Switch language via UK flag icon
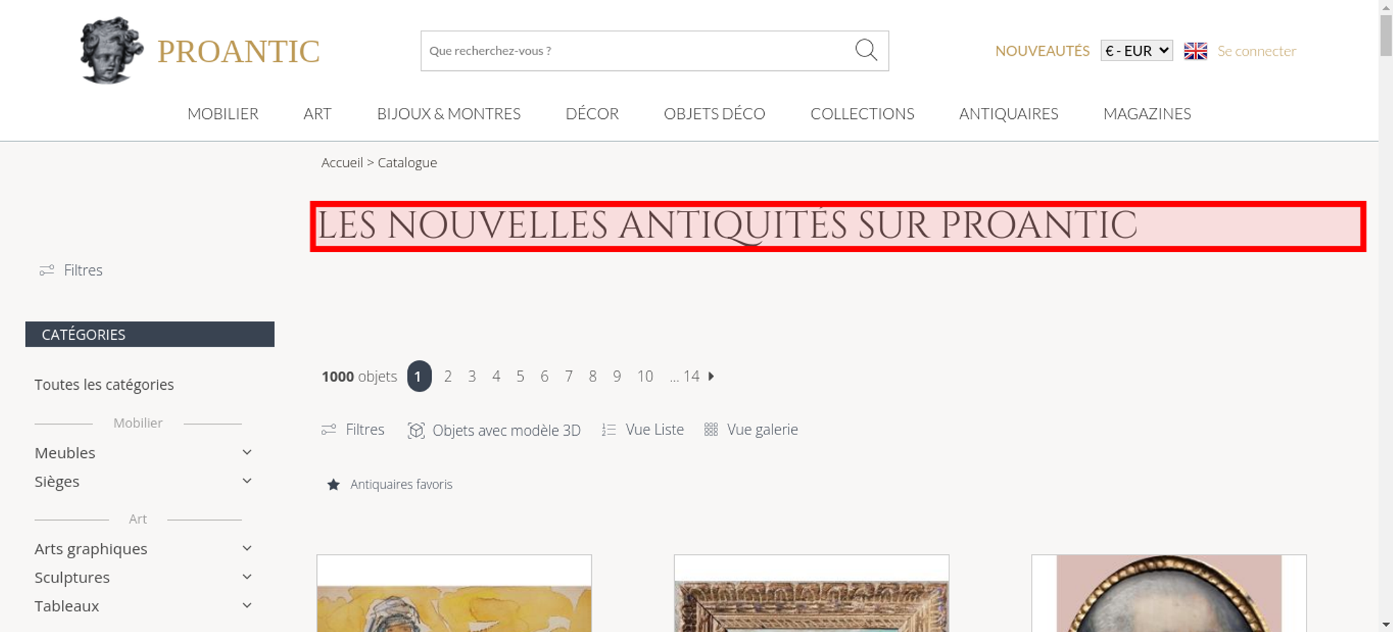1393x632 pixels. (1195, 51)
